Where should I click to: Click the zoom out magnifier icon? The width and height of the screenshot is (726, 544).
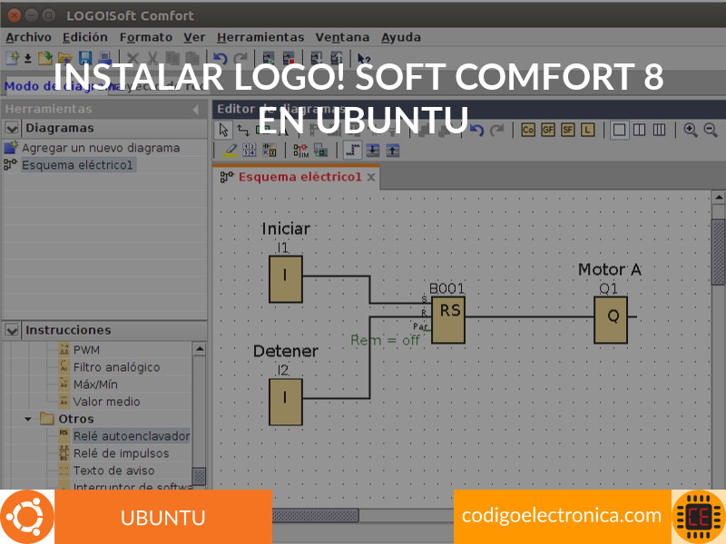(710, 130)
